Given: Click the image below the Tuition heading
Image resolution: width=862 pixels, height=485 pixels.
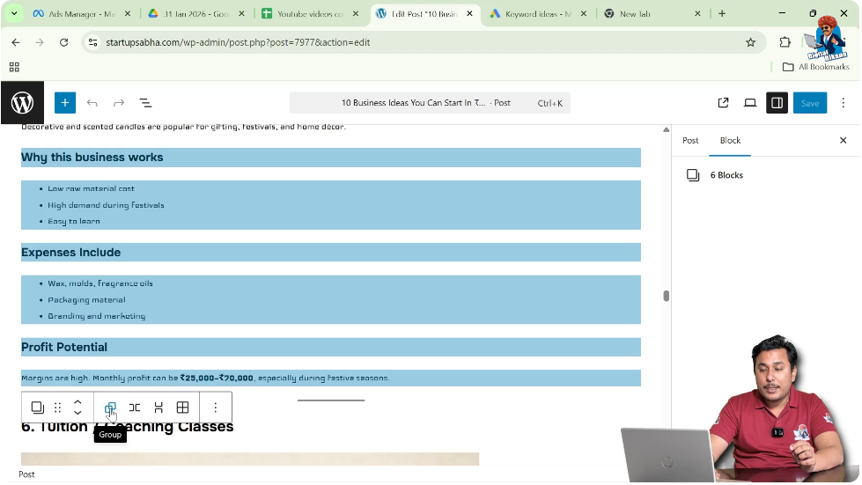Looking at the screenshot, I should pyautogui.click(x=250, y=459).
